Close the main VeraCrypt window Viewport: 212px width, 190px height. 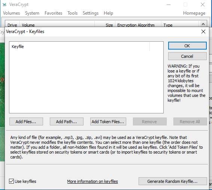(203, 5)
